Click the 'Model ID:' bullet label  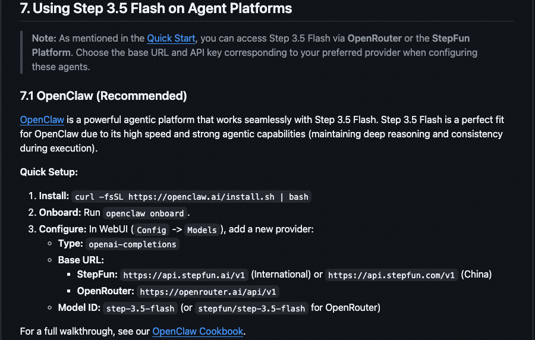click(80, 308)
